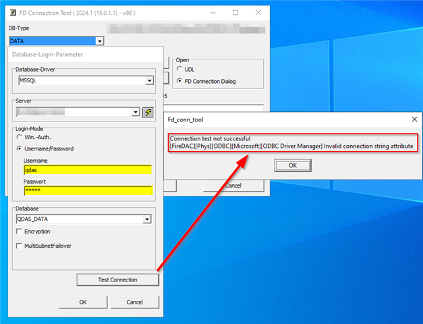
Task: Click the Test Connection button
Action: click(x=118, y=279)
